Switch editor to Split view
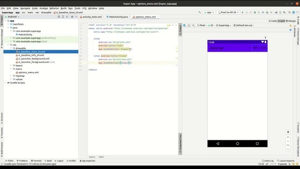 coord(281,21)
